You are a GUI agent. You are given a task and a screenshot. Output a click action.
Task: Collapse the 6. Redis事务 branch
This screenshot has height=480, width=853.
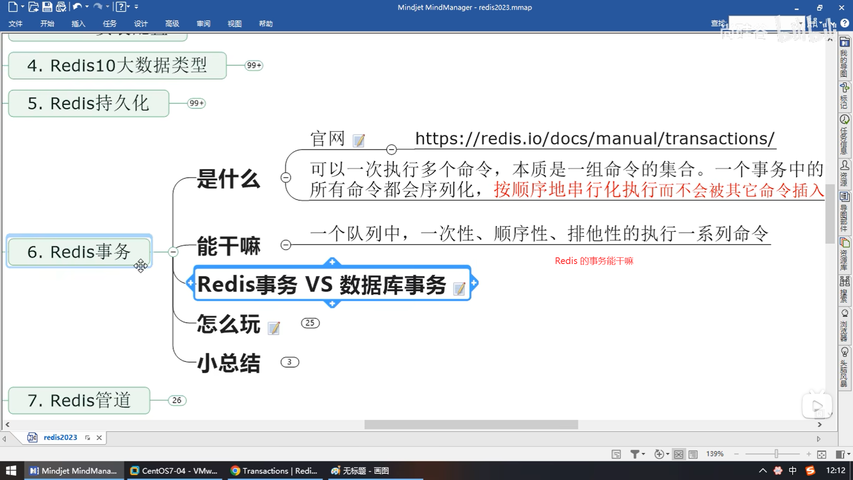point(173,252)
